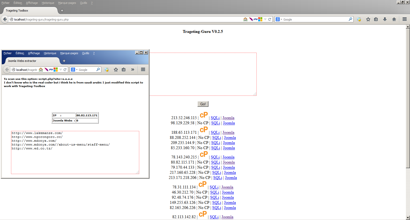Open Joomla link for 80.82.115.171
Screen dimensions: 410x220
tap(229, 162)
